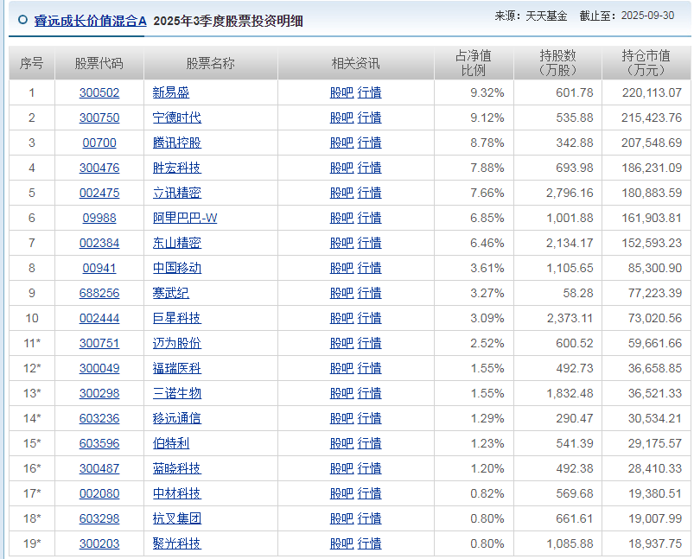The width and height of the screenshot is (694, 559).
Task: Click 行情 link in 立讯精密 row
Action: [369, 193]
